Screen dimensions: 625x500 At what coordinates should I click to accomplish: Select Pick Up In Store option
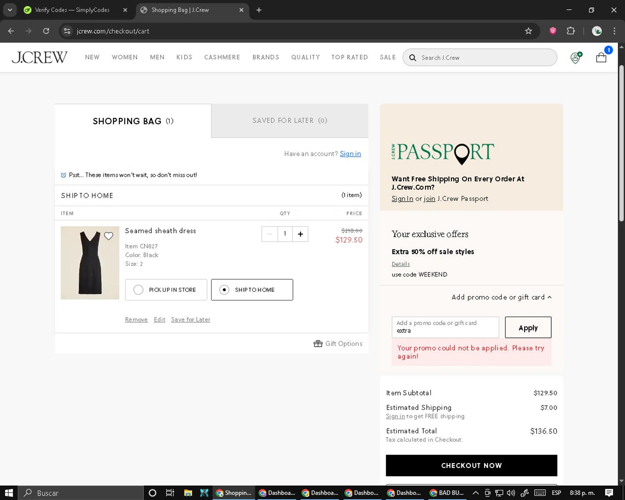point(166,290)
